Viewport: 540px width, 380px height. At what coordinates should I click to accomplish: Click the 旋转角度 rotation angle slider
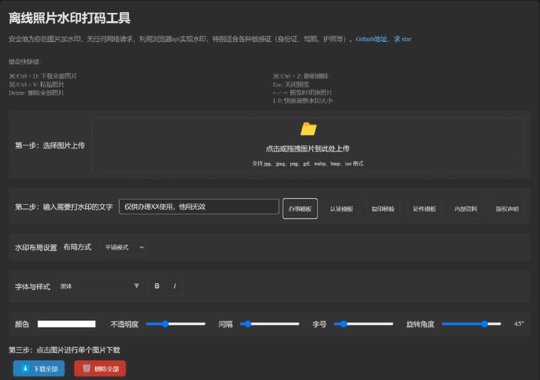[x=471, y=324]
